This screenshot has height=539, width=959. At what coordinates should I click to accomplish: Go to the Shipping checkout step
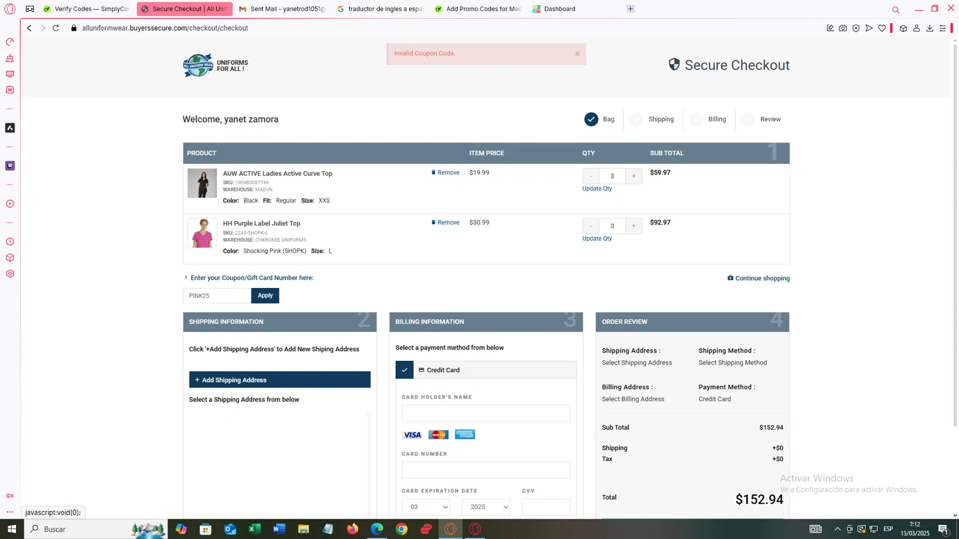[653, 119]
